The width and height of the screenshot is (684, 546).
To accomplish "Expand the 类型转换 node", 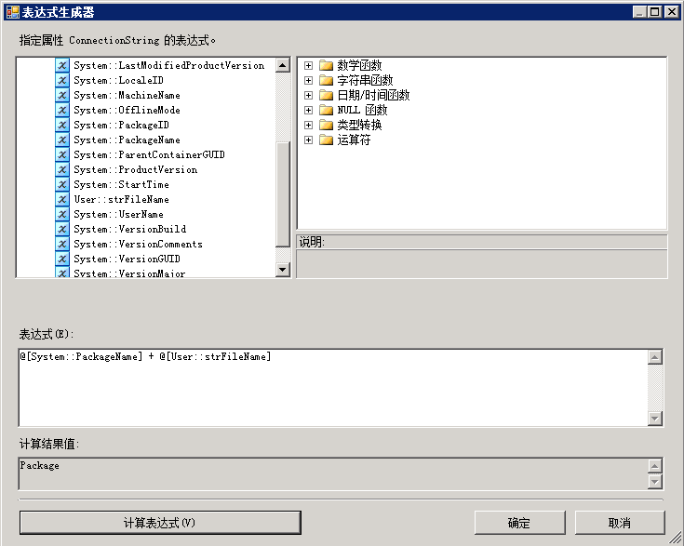I will tap(308, 125).
